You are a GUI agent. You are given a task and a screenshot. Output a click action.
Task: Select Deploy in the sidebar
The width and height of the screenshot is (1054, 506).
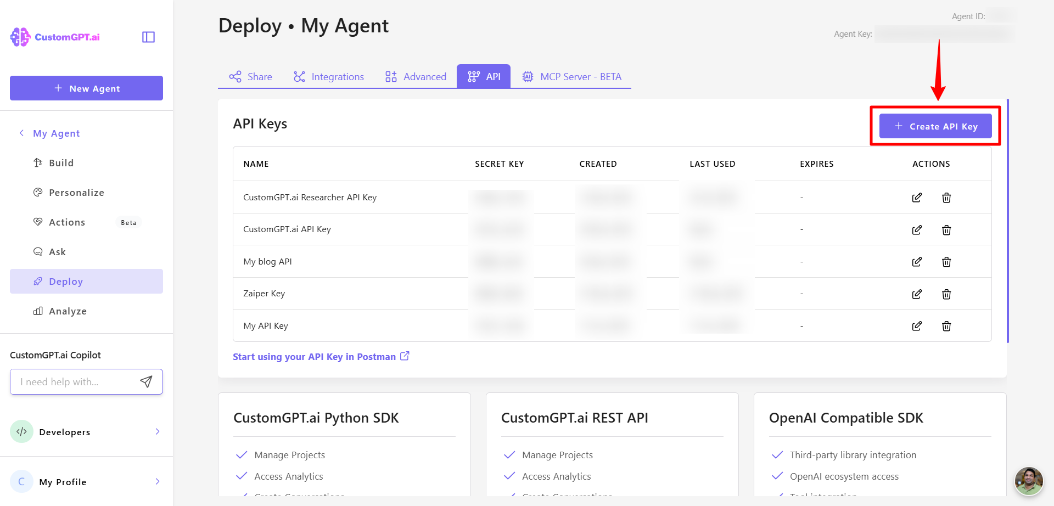tap(86, 281)
